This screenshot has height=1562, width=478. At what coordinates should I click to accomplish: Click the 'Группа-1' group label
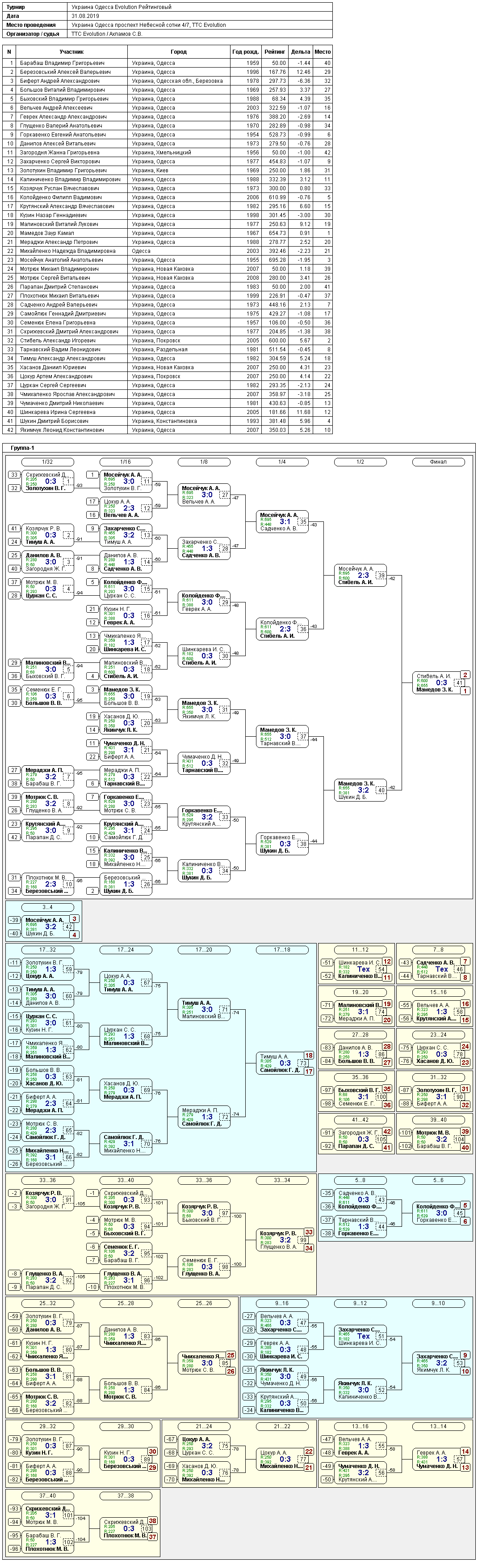point(22,448)
